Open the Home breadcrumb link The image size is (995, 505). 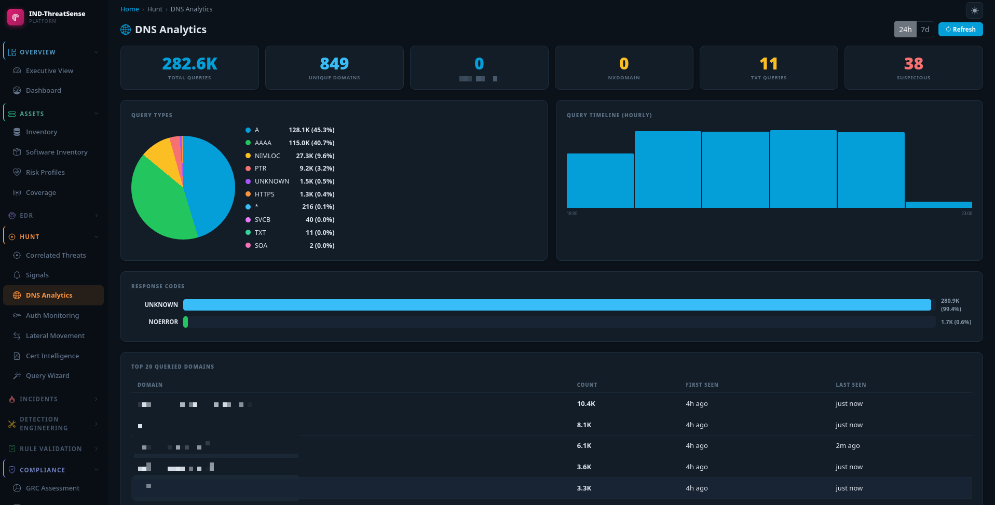click(x=130, y=9)
